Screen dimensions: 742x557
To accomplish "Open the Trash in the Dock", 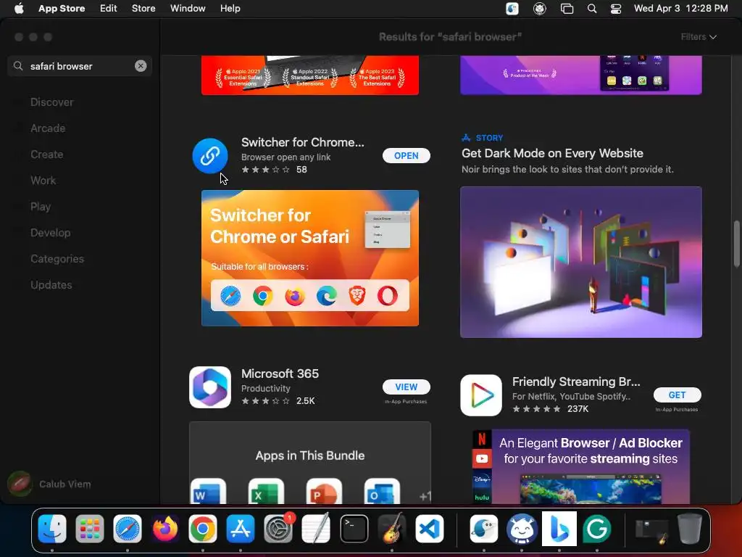I will click(x=690, y=529).
